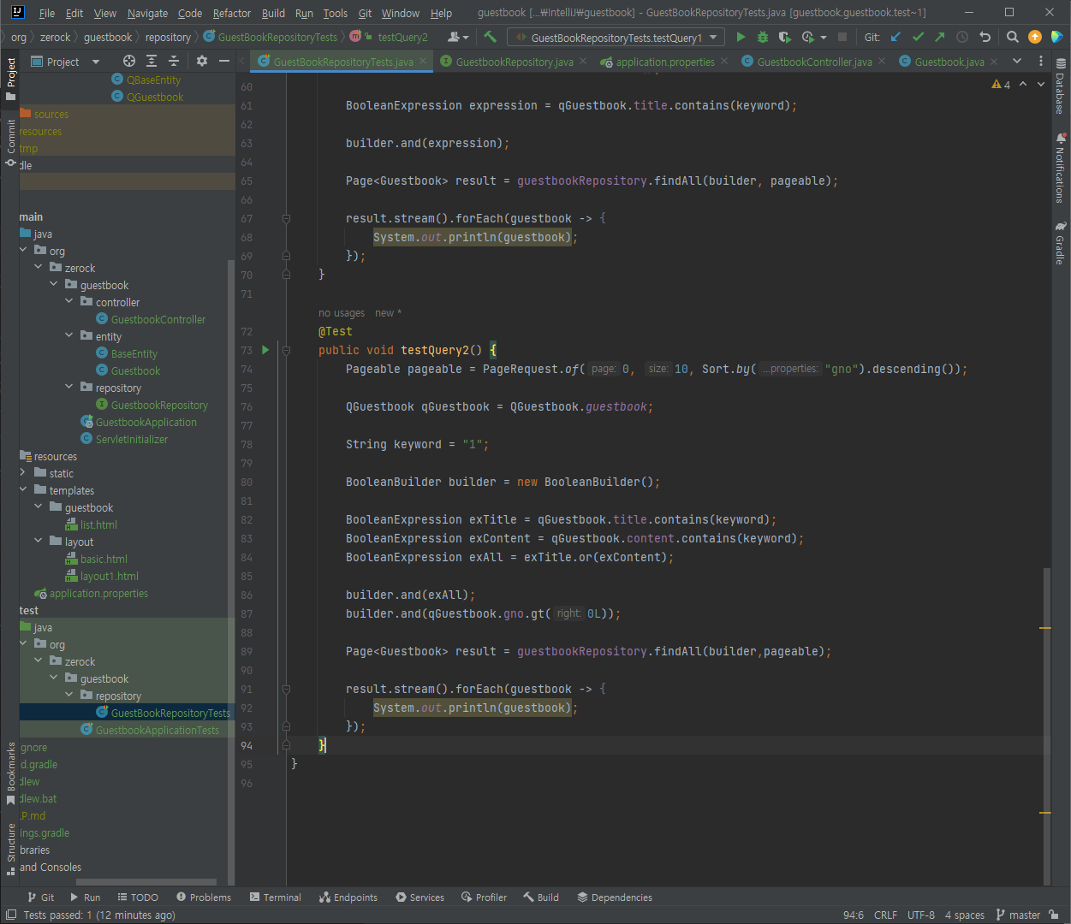Fold the forEach lambda at line 91

pyautogui.click(x=287, y=689)
